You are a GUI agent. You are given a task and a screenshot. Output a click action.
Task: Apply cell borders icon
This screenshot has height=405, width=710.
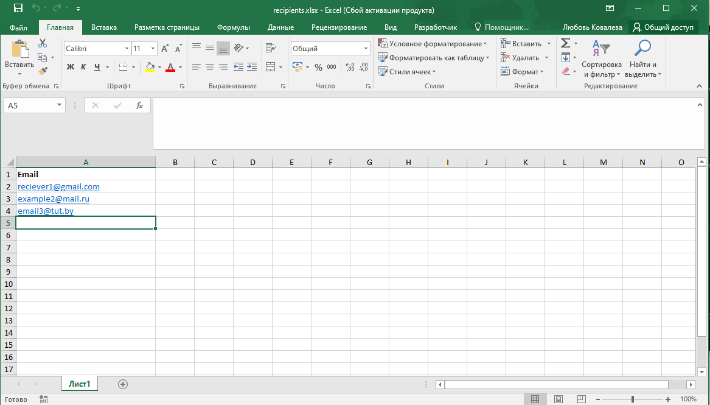point(123,67)
